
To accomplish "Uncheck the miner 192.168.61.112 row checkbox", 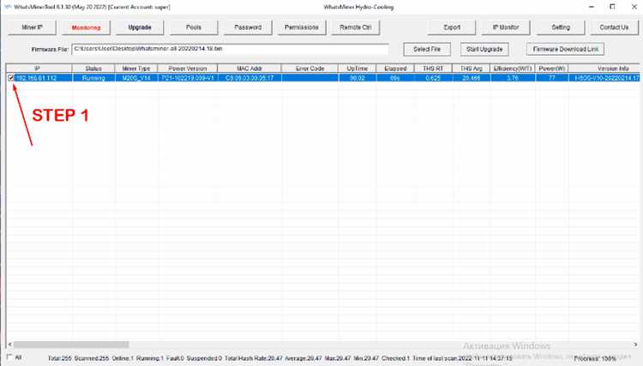I will click(x=11, y=78).
